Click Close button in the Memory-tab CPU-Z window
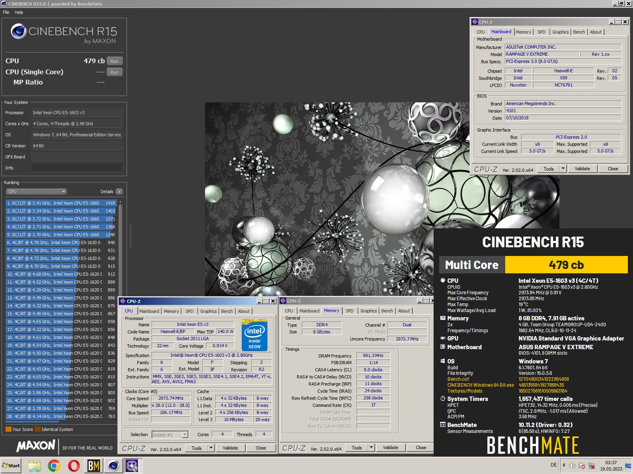 click(x=421, y=448)
